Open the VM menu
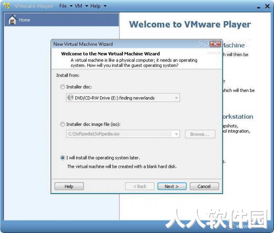This screenshot has width=274, height=233. coord(81,6)
